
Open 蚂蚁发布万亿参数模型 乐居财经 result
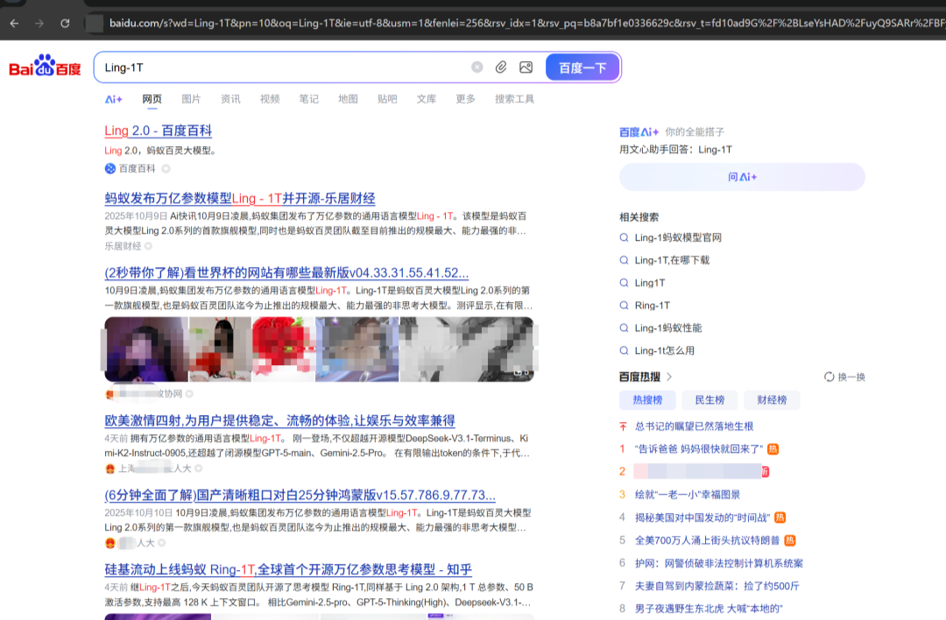click(x=240, y=199)
